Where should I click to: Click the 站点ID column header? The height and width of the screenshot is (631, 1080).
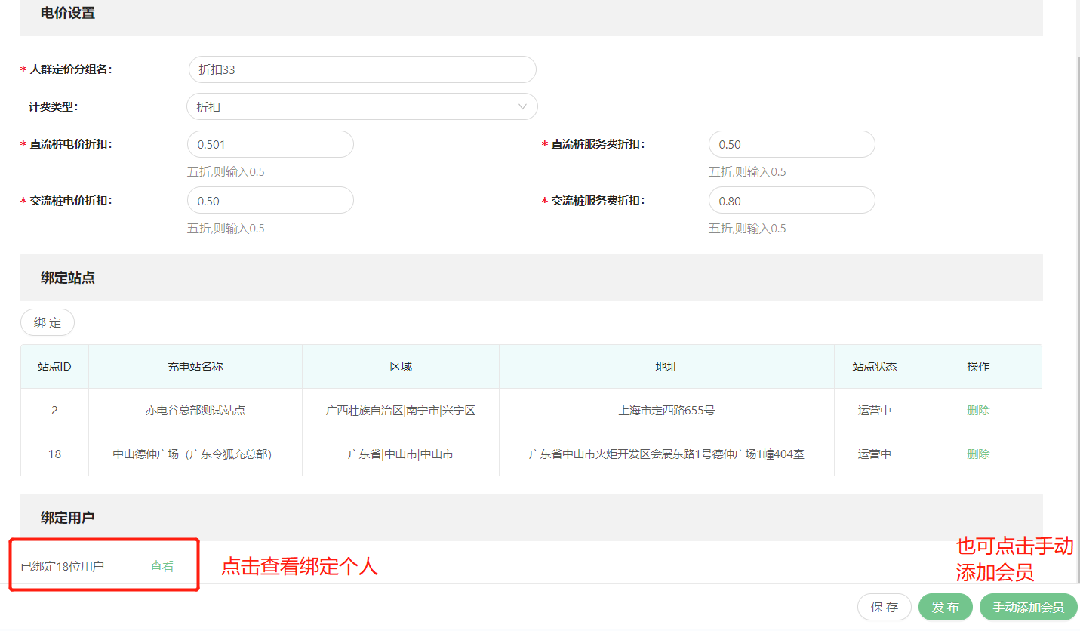click(x=54, y=367)
